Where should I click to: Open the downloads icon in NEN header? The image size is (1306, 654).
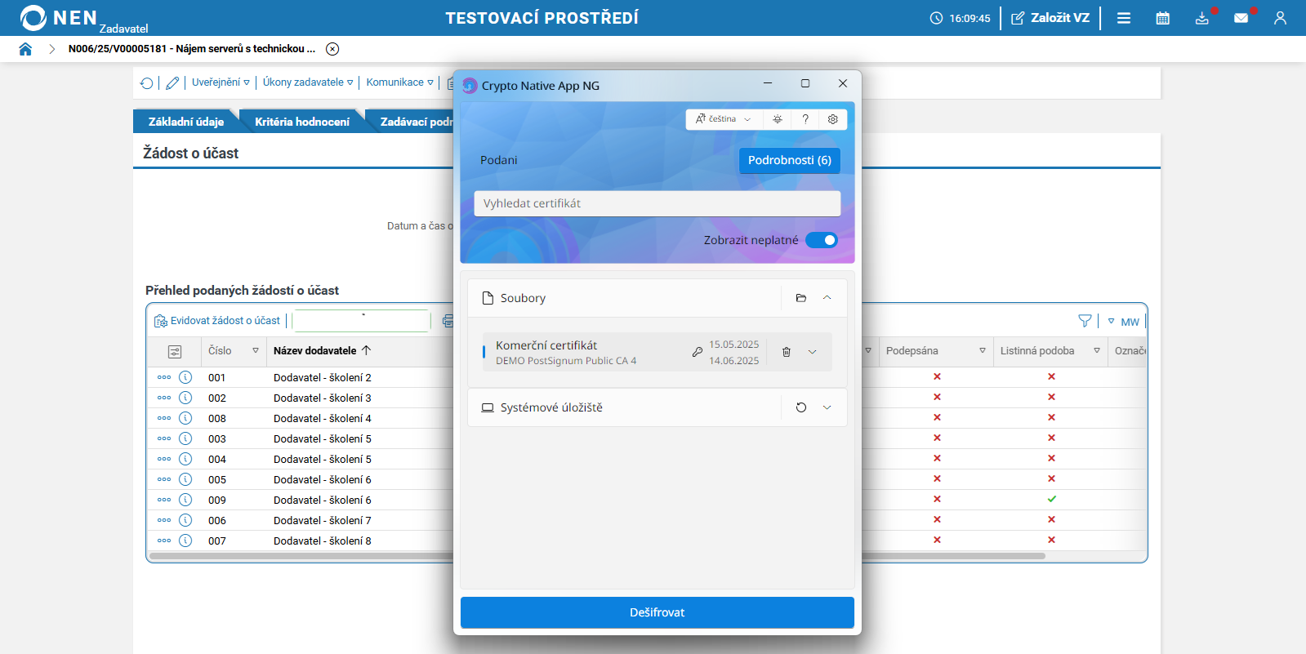coord(1202,18)
